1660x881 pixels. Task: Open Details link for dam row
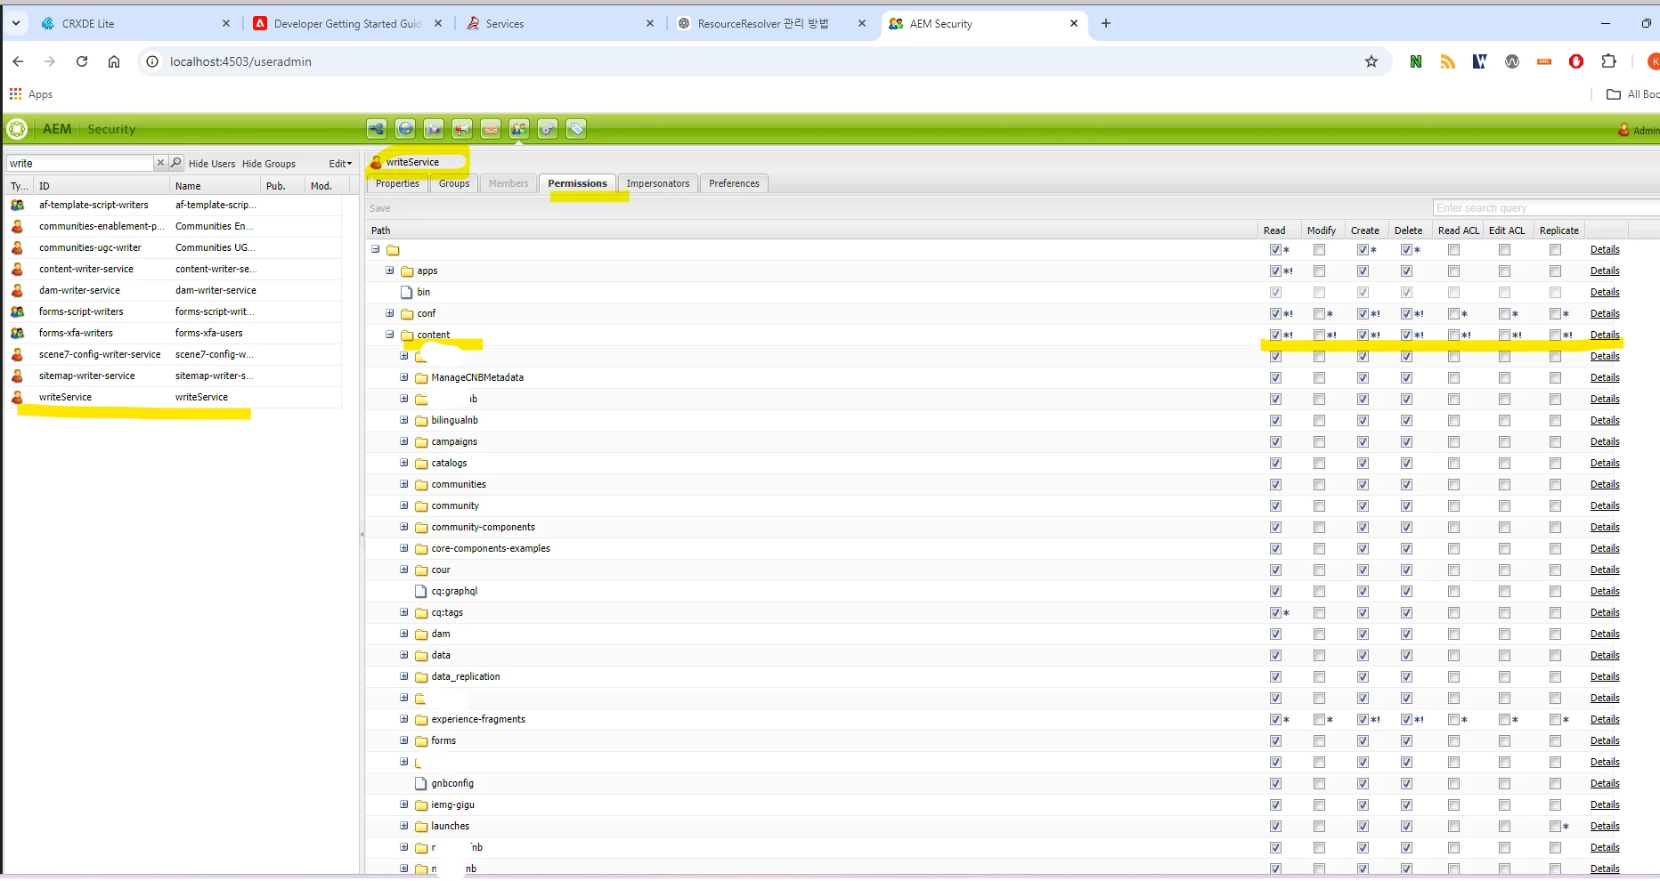coord(1605,634)
